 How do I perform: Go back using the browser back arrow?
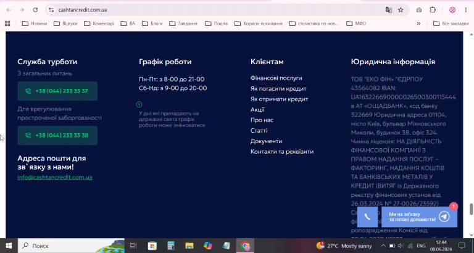(x=9, y=10)
